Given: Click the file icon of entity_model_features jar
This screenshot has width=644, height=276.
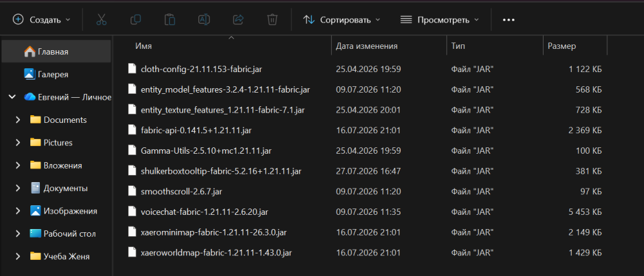Looking at the screenshot, I should [132, 89].
